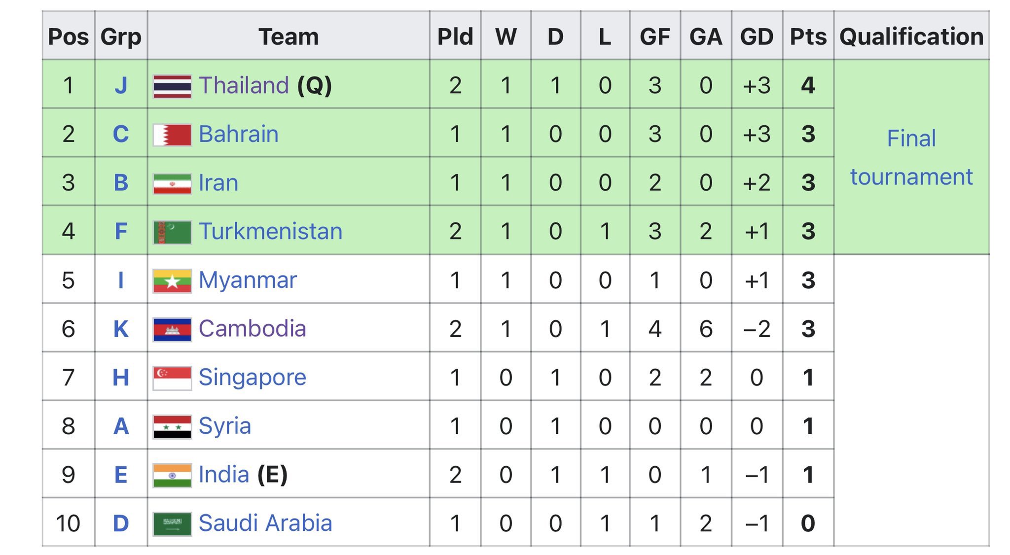Click the Singapore flag icon
This screenshot has height=555, width=1010.
click(x=172, y=378)
